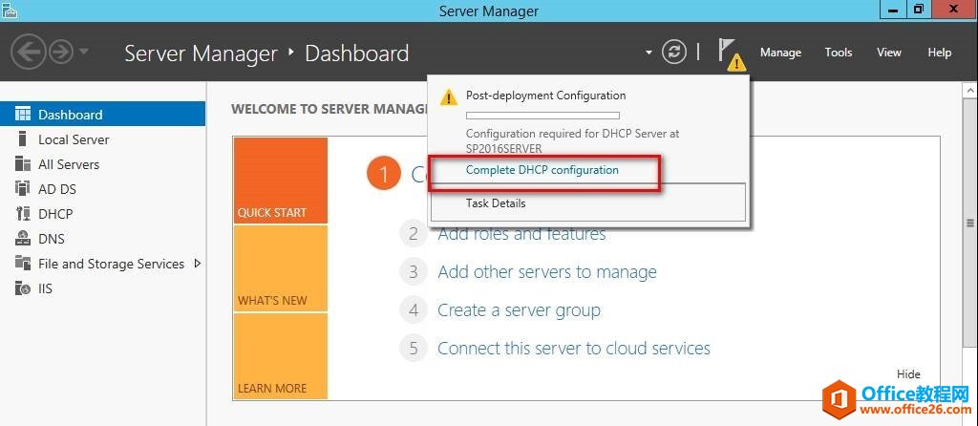
Task: Open the dropdown arrow beside refresh
Action: click(648, 52)
